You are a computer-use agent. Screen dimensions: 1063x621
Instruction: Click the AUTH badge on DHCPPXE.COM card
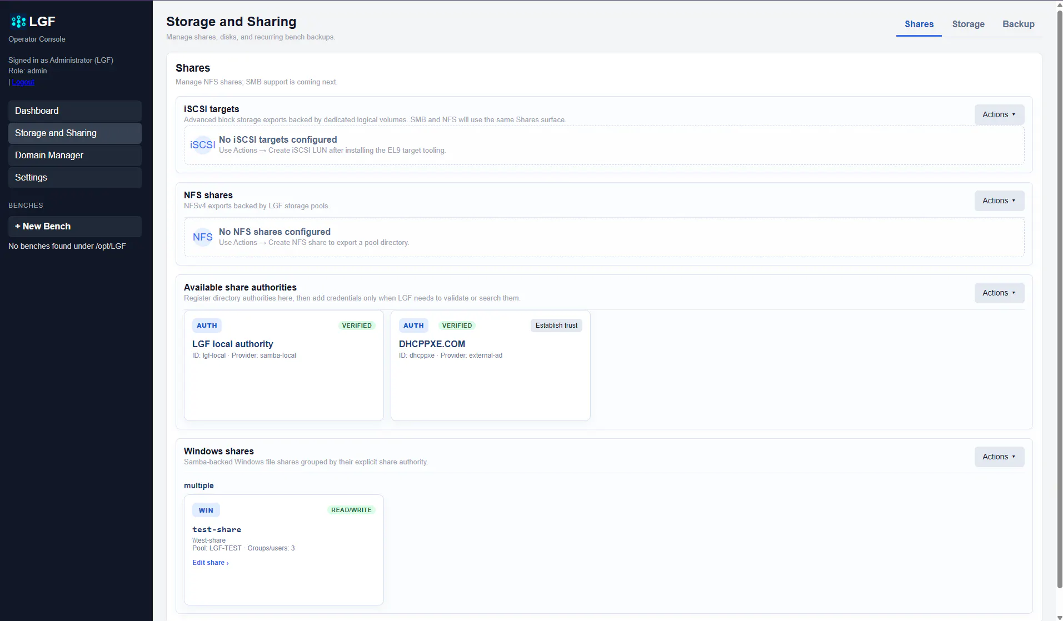point(413,325)
